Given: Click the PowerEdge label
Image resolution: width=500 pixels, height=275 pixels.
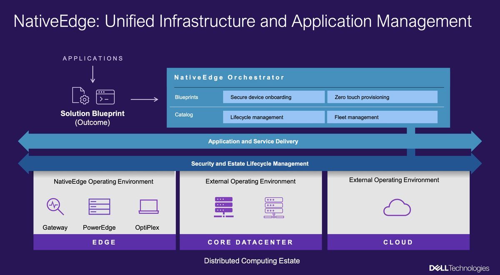Looking at the screenshot, I should pyautogui.click(x=99, y=227).
